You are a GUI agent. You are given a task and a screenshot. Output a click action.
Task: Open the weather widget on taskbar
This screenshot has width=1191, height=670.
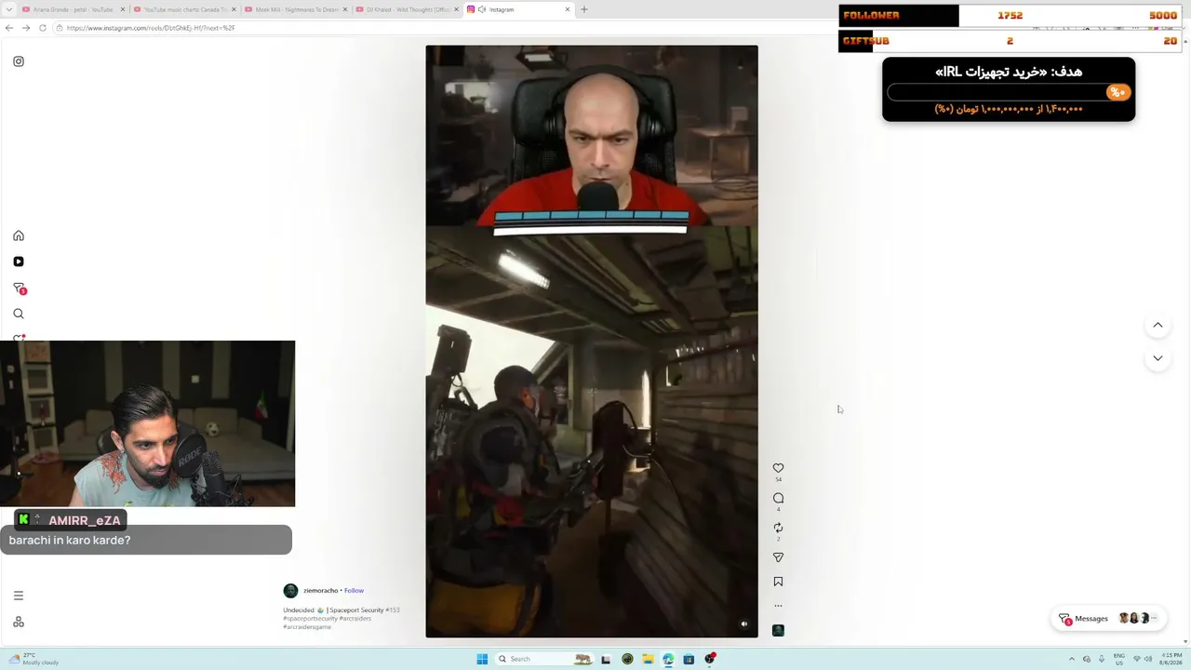33,659
